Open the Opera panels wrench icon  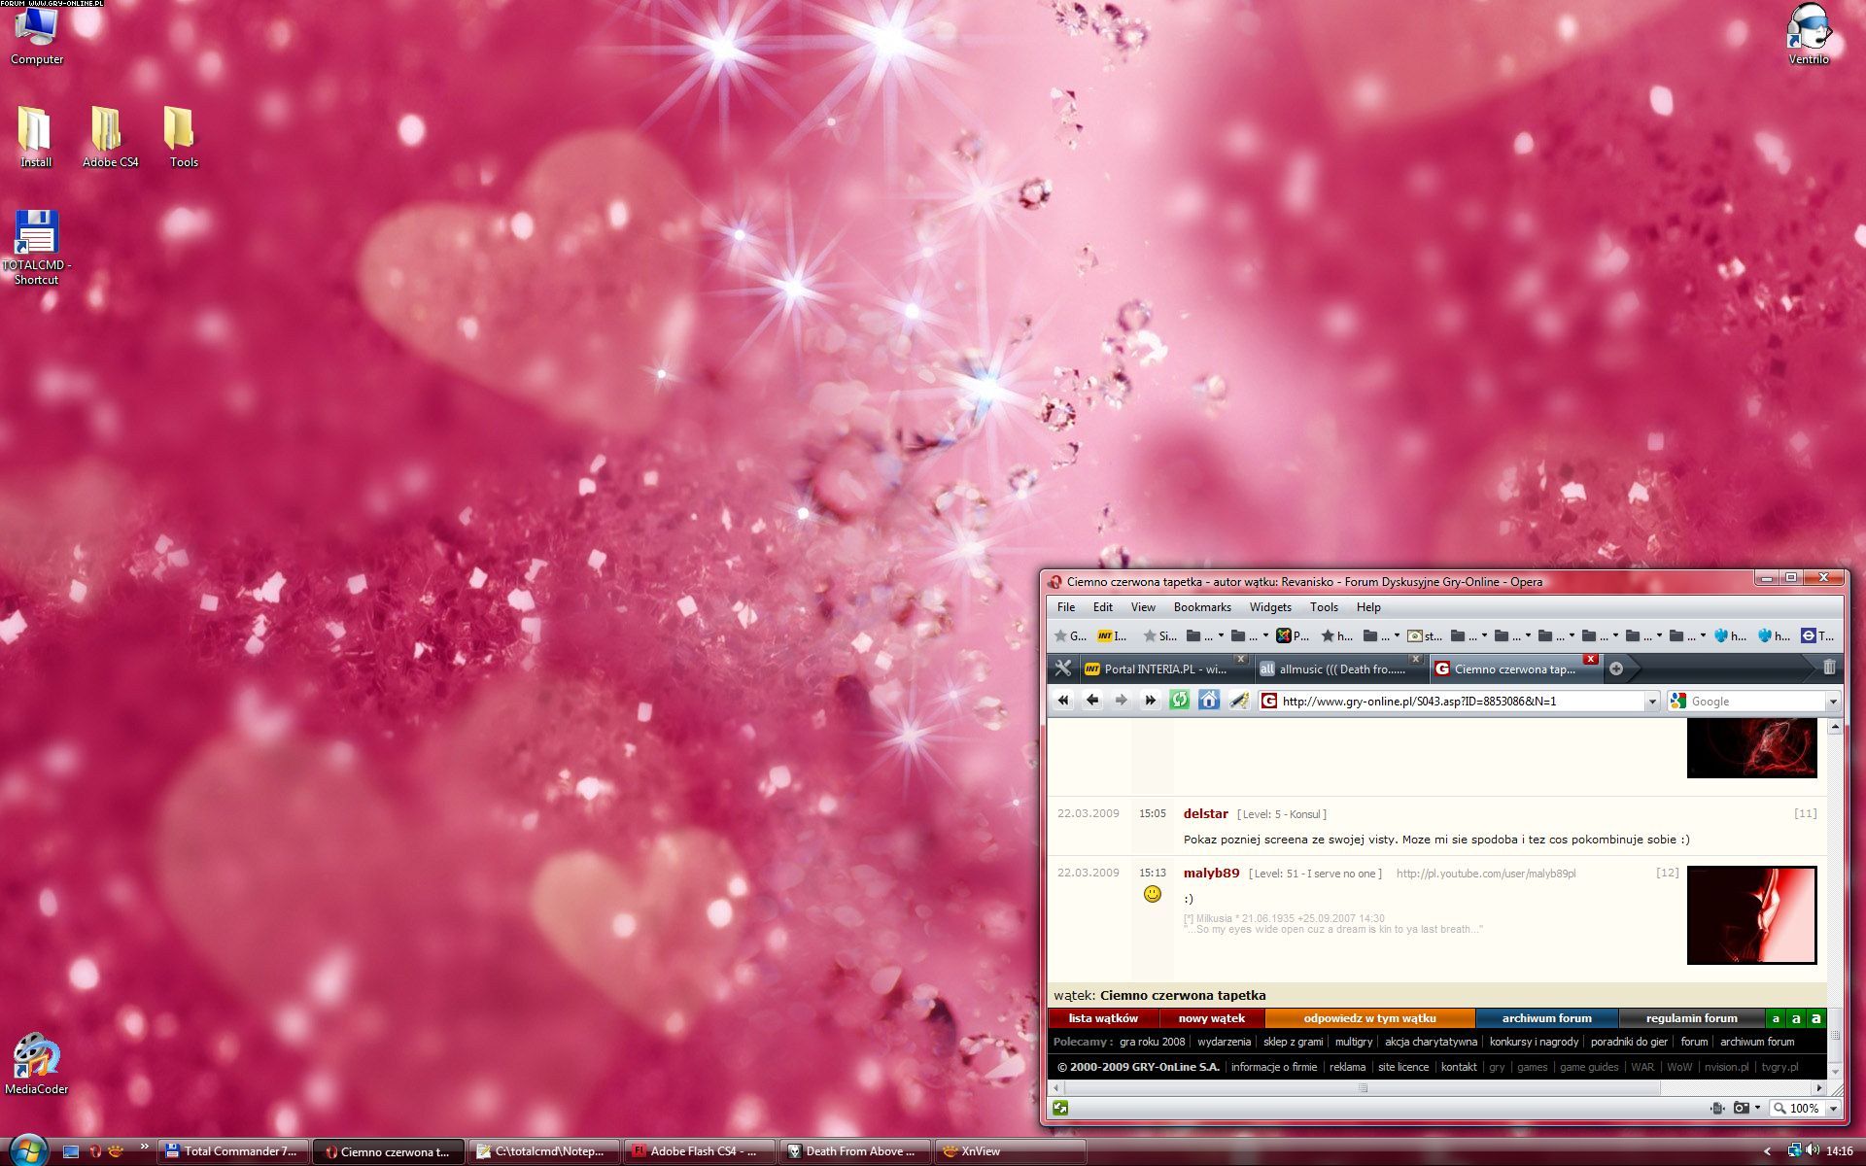click(x=1063, y=669)
